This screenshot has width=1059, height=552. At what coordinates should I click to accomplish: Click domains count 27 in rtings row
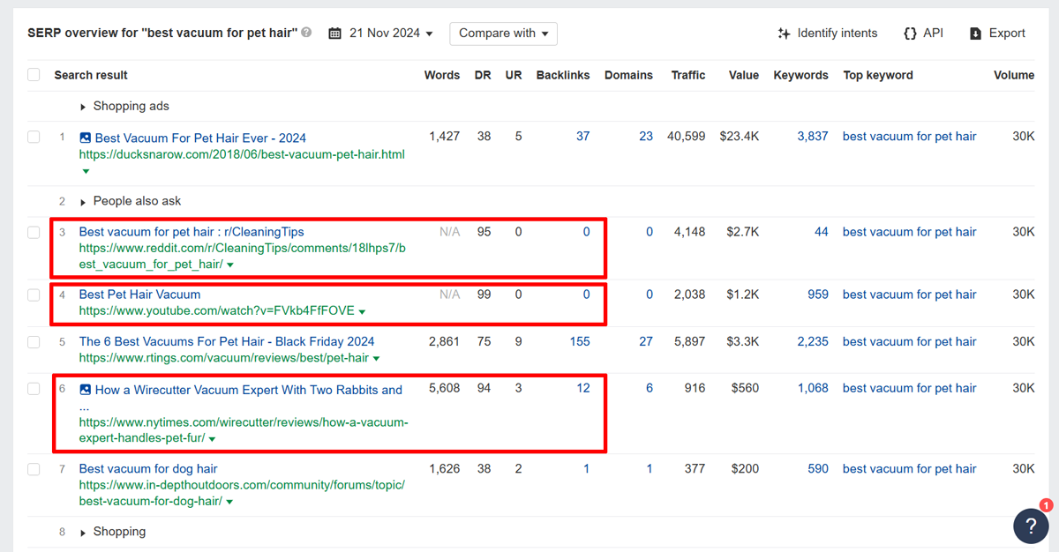tap(646, 341)
